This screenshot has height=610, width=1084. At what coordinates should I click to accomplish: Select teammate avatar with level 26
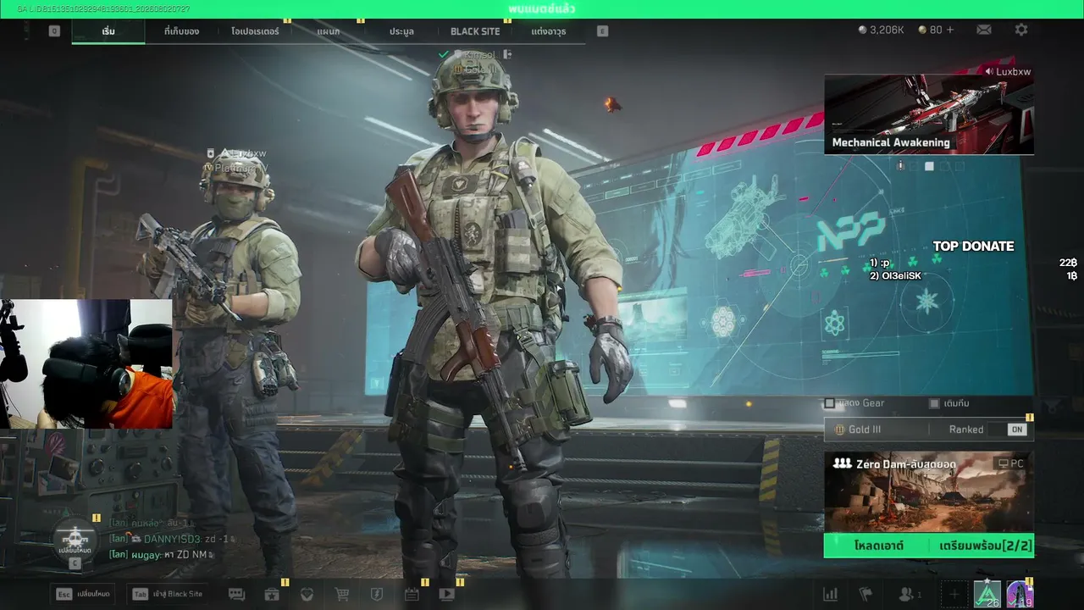pos(987,595)
